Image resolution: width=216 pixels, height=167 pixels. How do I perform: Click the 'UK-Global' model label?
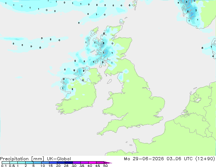coord(59,159)
